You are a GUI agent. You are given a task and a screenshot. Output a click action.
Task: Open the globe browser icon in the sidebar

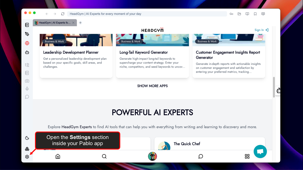[27, 43]
